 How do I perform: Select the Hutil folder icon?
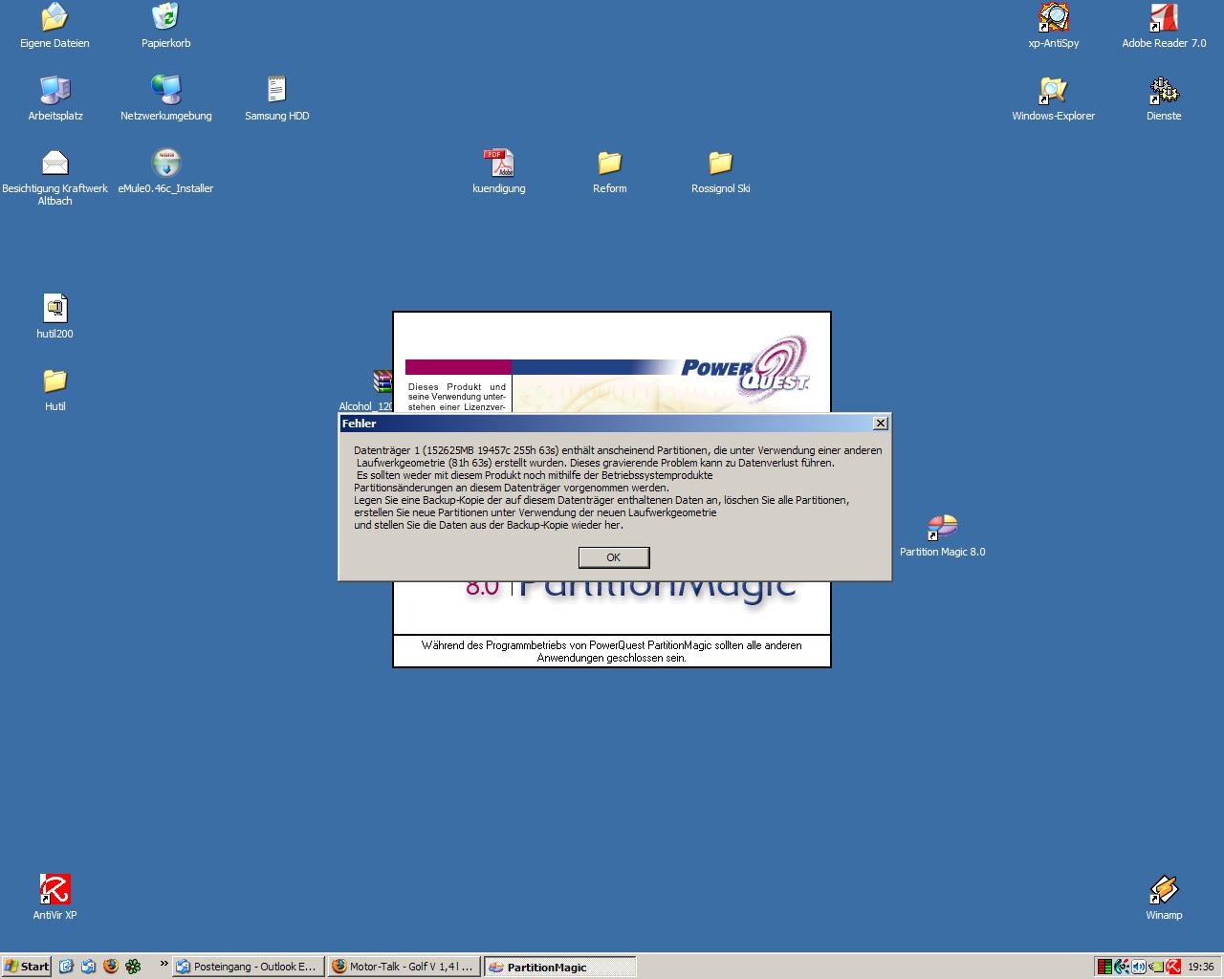tap(55, 389)
